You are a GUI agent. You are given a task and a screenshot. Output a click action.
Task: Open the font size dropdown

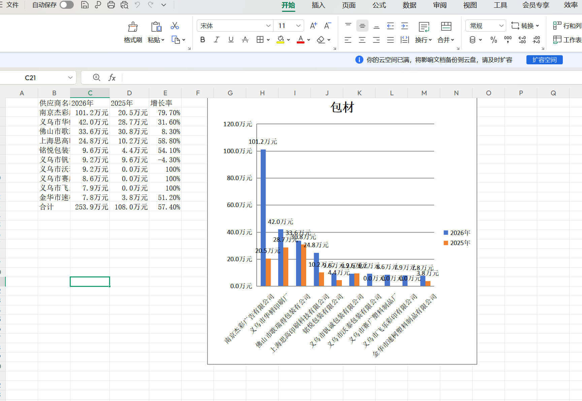pyautogui.click(x=298, y=26)
